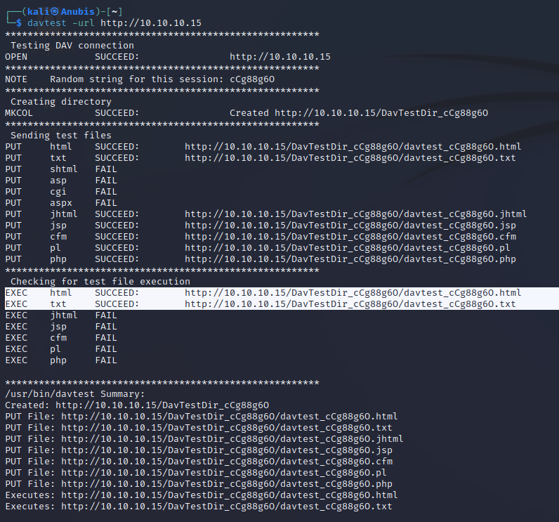The image size is (559, 522).
Task: Open the highlighted EXEC html URL
Action: pos(353,292)
